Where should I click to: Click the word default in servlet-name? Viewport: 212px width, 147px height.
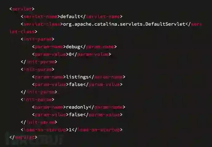[70, 17]
